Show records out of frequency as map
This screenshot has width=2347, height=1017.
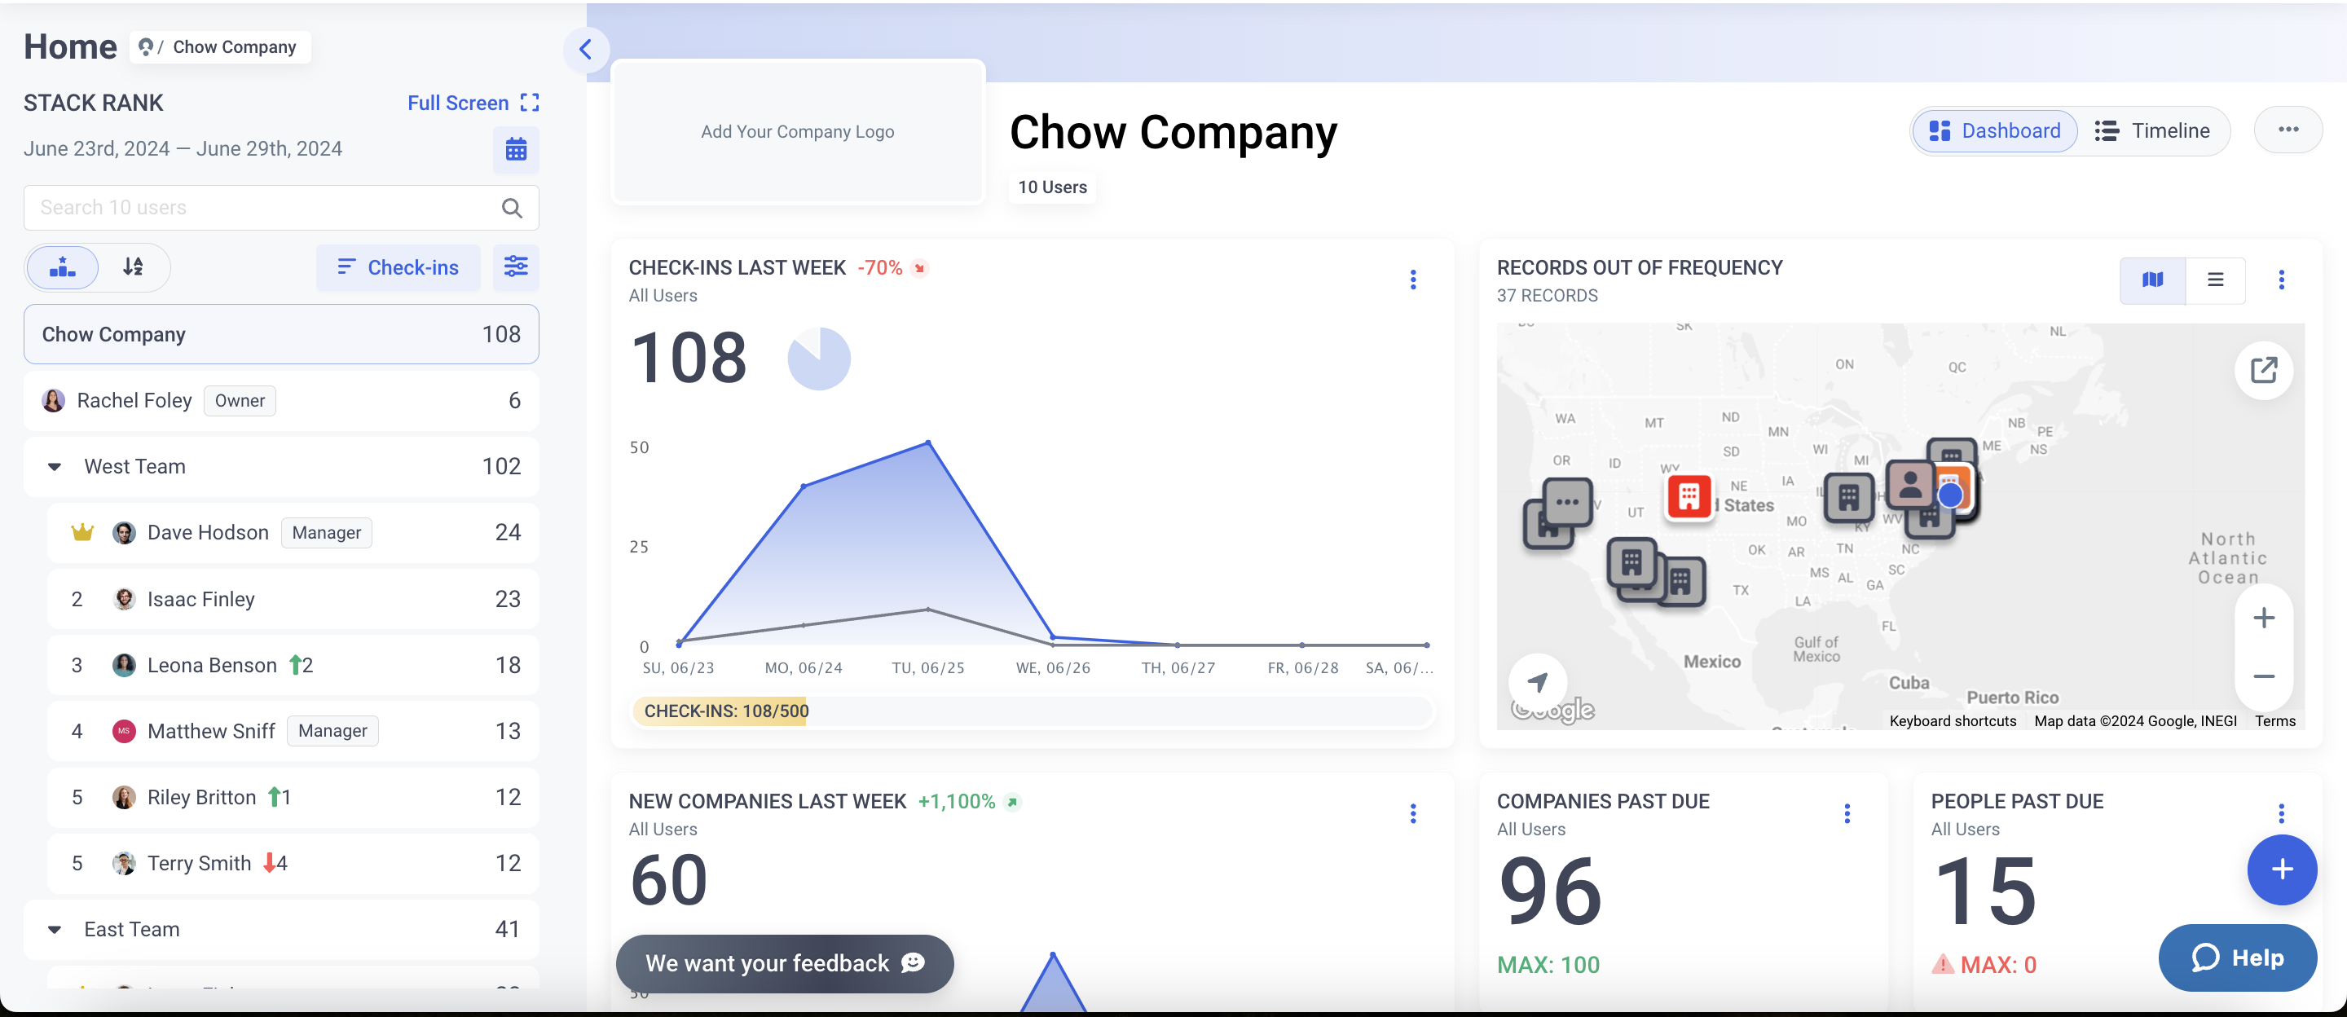coord(2152,280)
